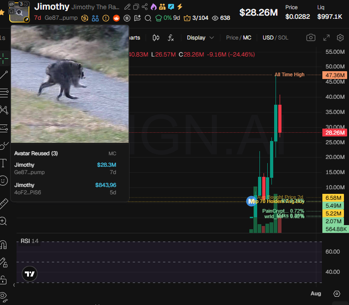Open time axis settings hexagon icon
The image size is (349, 305).
pyautogui.click(x=337, y=294)
